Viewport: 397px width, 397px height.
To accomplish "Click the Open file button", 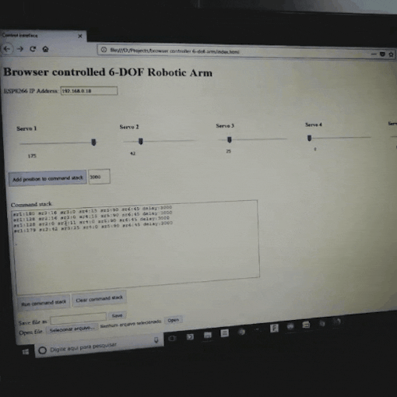I will coord(173,320).
